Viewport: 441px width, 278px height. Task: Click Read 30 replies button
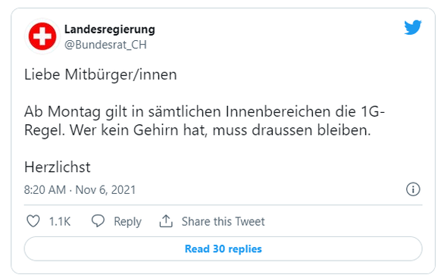[223, 248]
